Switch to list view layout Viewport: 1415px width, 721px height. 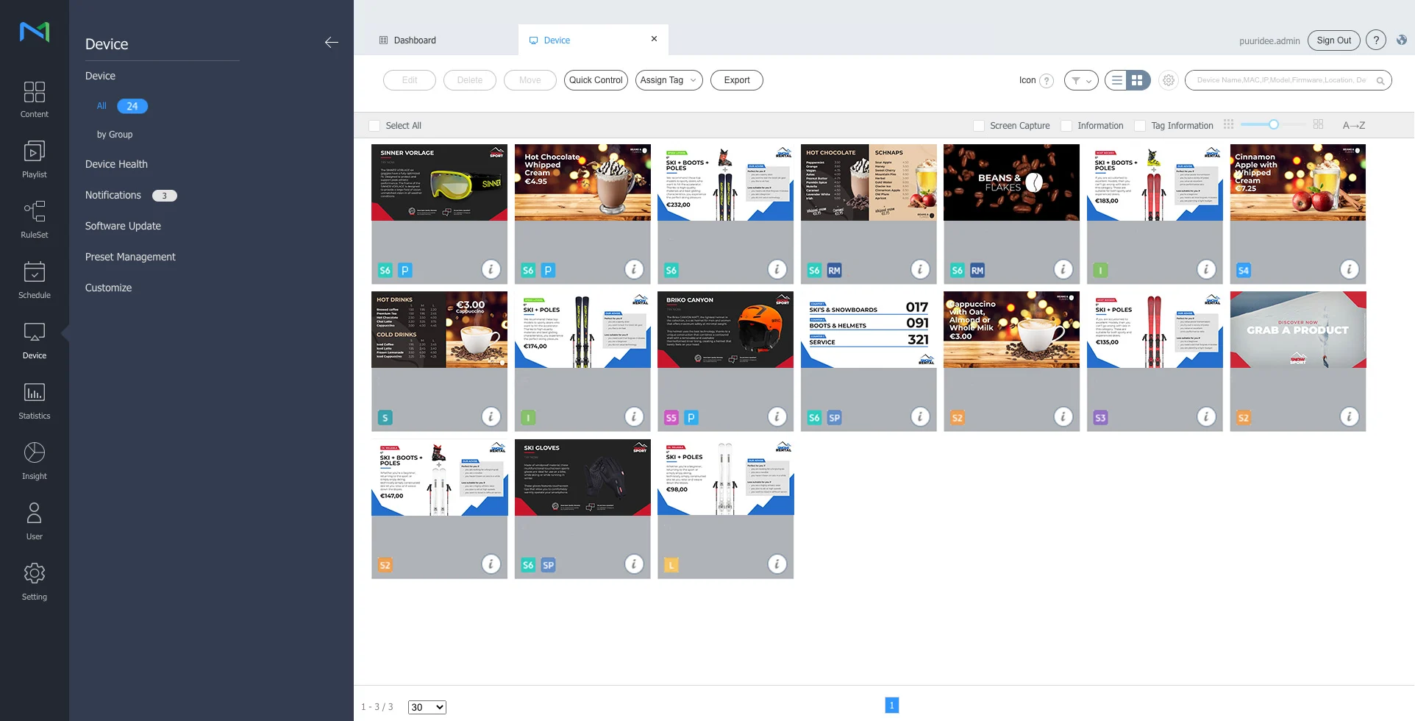[1116, 80]
